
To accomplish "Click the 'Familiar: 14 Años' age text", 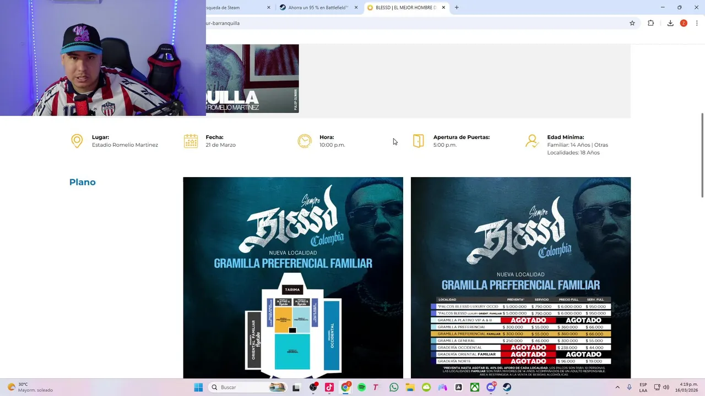I will (569, 145).
